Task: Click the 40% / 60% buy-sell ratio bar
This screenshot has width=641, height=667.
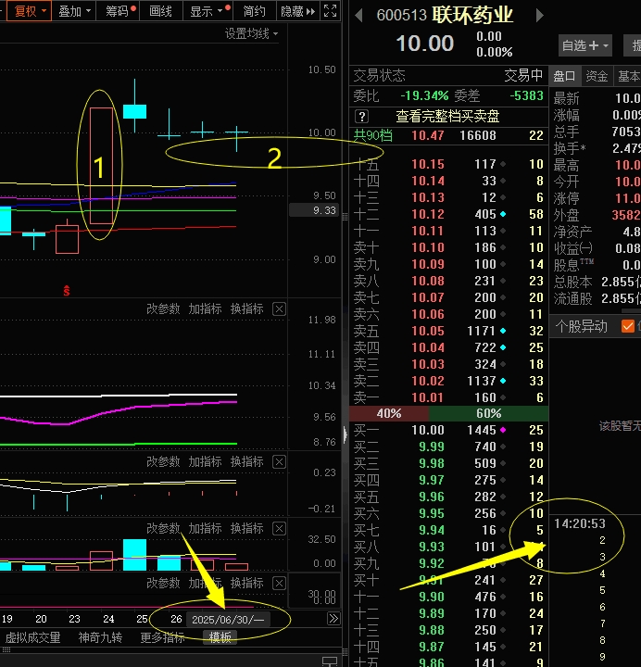Action: pos(448,413)
